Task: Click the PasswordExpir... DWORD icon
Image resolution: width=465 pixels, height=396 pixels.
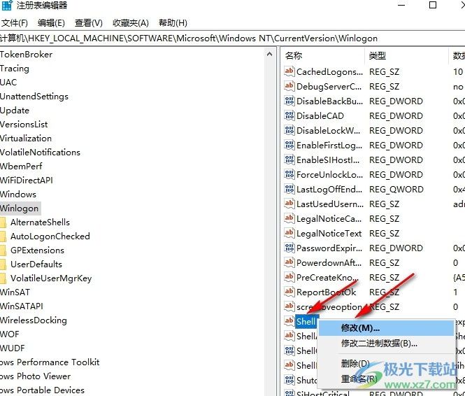Action: pos(289,248)
